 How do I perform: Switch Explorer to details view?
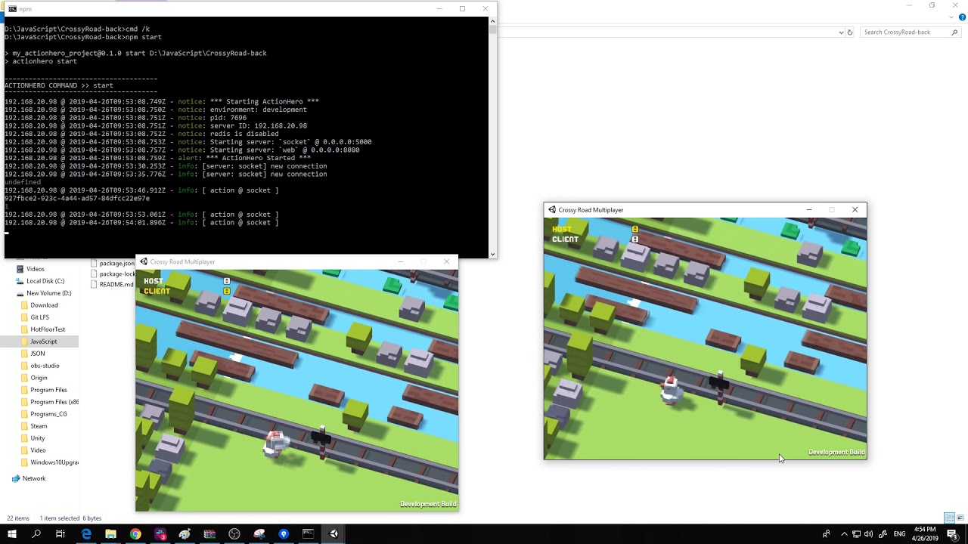click(949, 518)
